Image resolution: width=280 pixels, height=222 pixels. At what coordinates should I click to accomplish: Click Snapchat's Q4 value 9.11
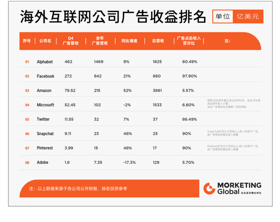pos(68,134)
